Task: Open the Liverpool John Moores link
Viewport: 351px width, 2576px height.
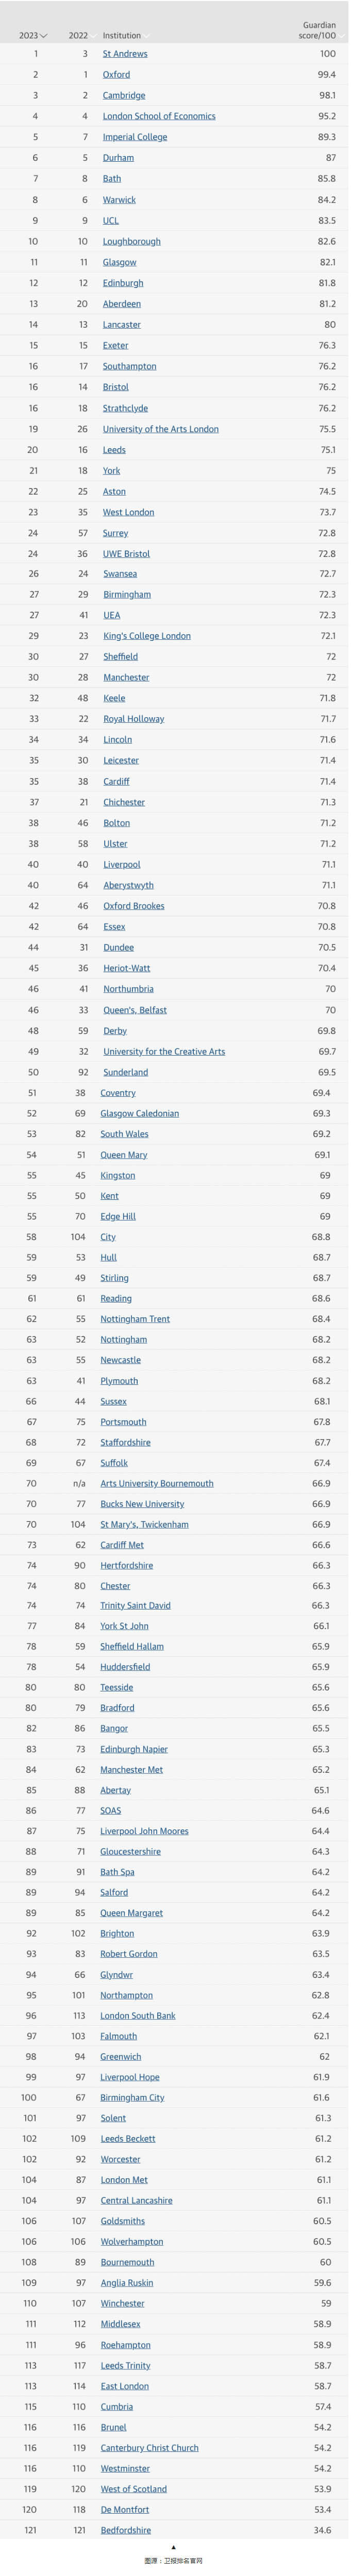Action: (144, 1831)
